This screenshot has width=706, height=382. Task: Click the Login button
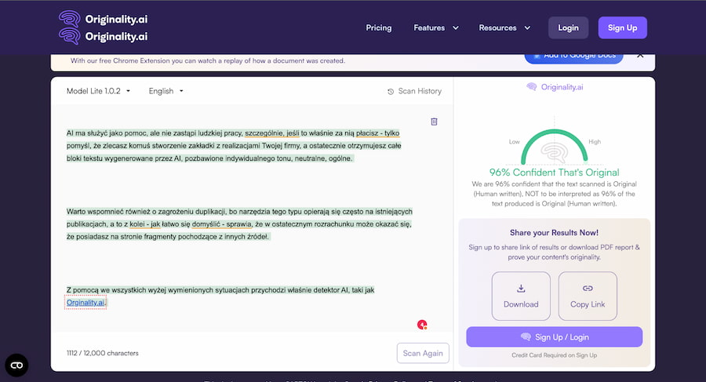(568, 28)
